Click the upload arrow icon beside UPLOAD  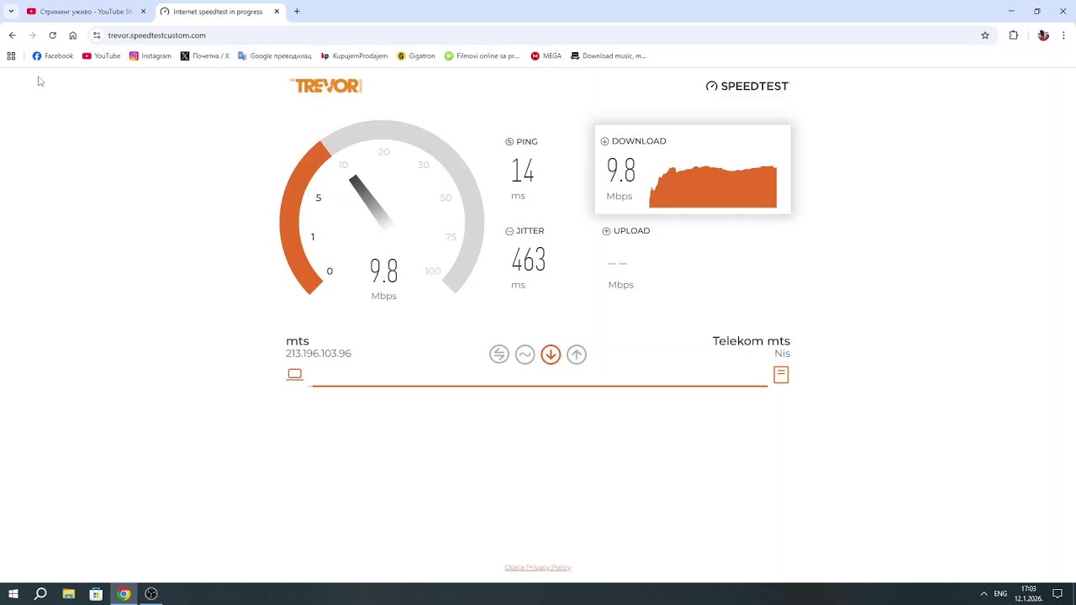pyautogui.click(x=606, y=231)
